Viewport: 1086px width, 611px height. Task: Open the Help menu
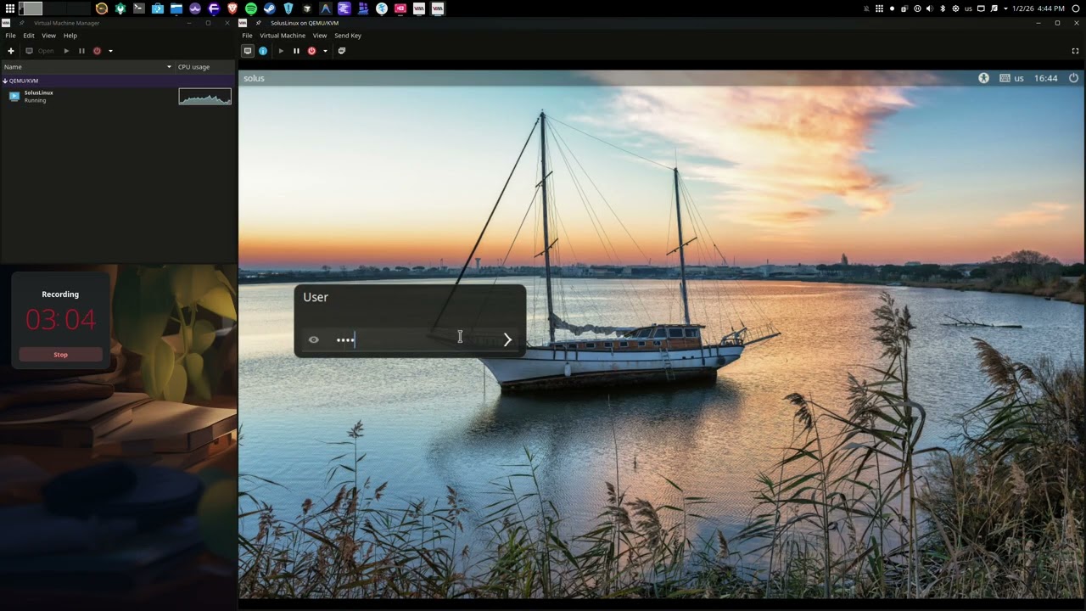70,36
